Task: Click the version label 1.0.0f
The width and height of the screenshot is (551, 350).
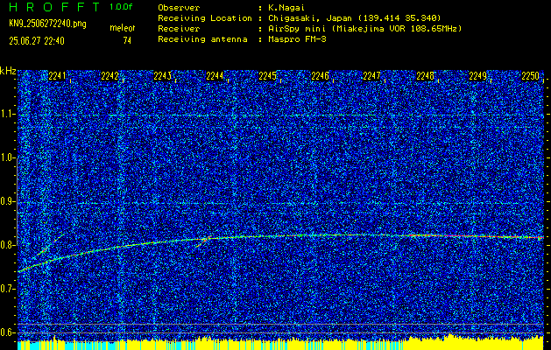Action: coord(121,7)
